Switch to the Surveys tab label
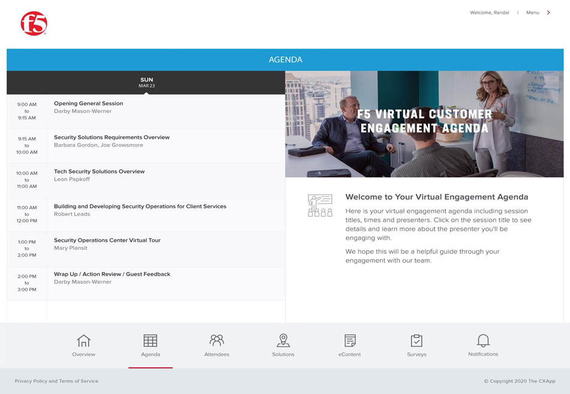Viewport: 570px width, 394px height. 416,354
